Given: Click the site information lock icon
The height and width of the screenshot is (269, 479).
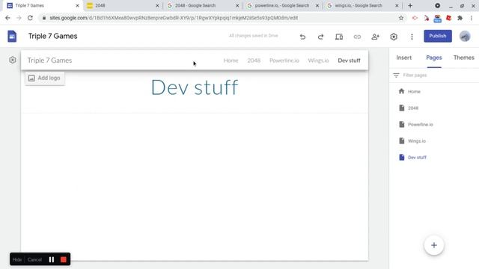Looking at the screenshot, I should (x=44, y=18).
